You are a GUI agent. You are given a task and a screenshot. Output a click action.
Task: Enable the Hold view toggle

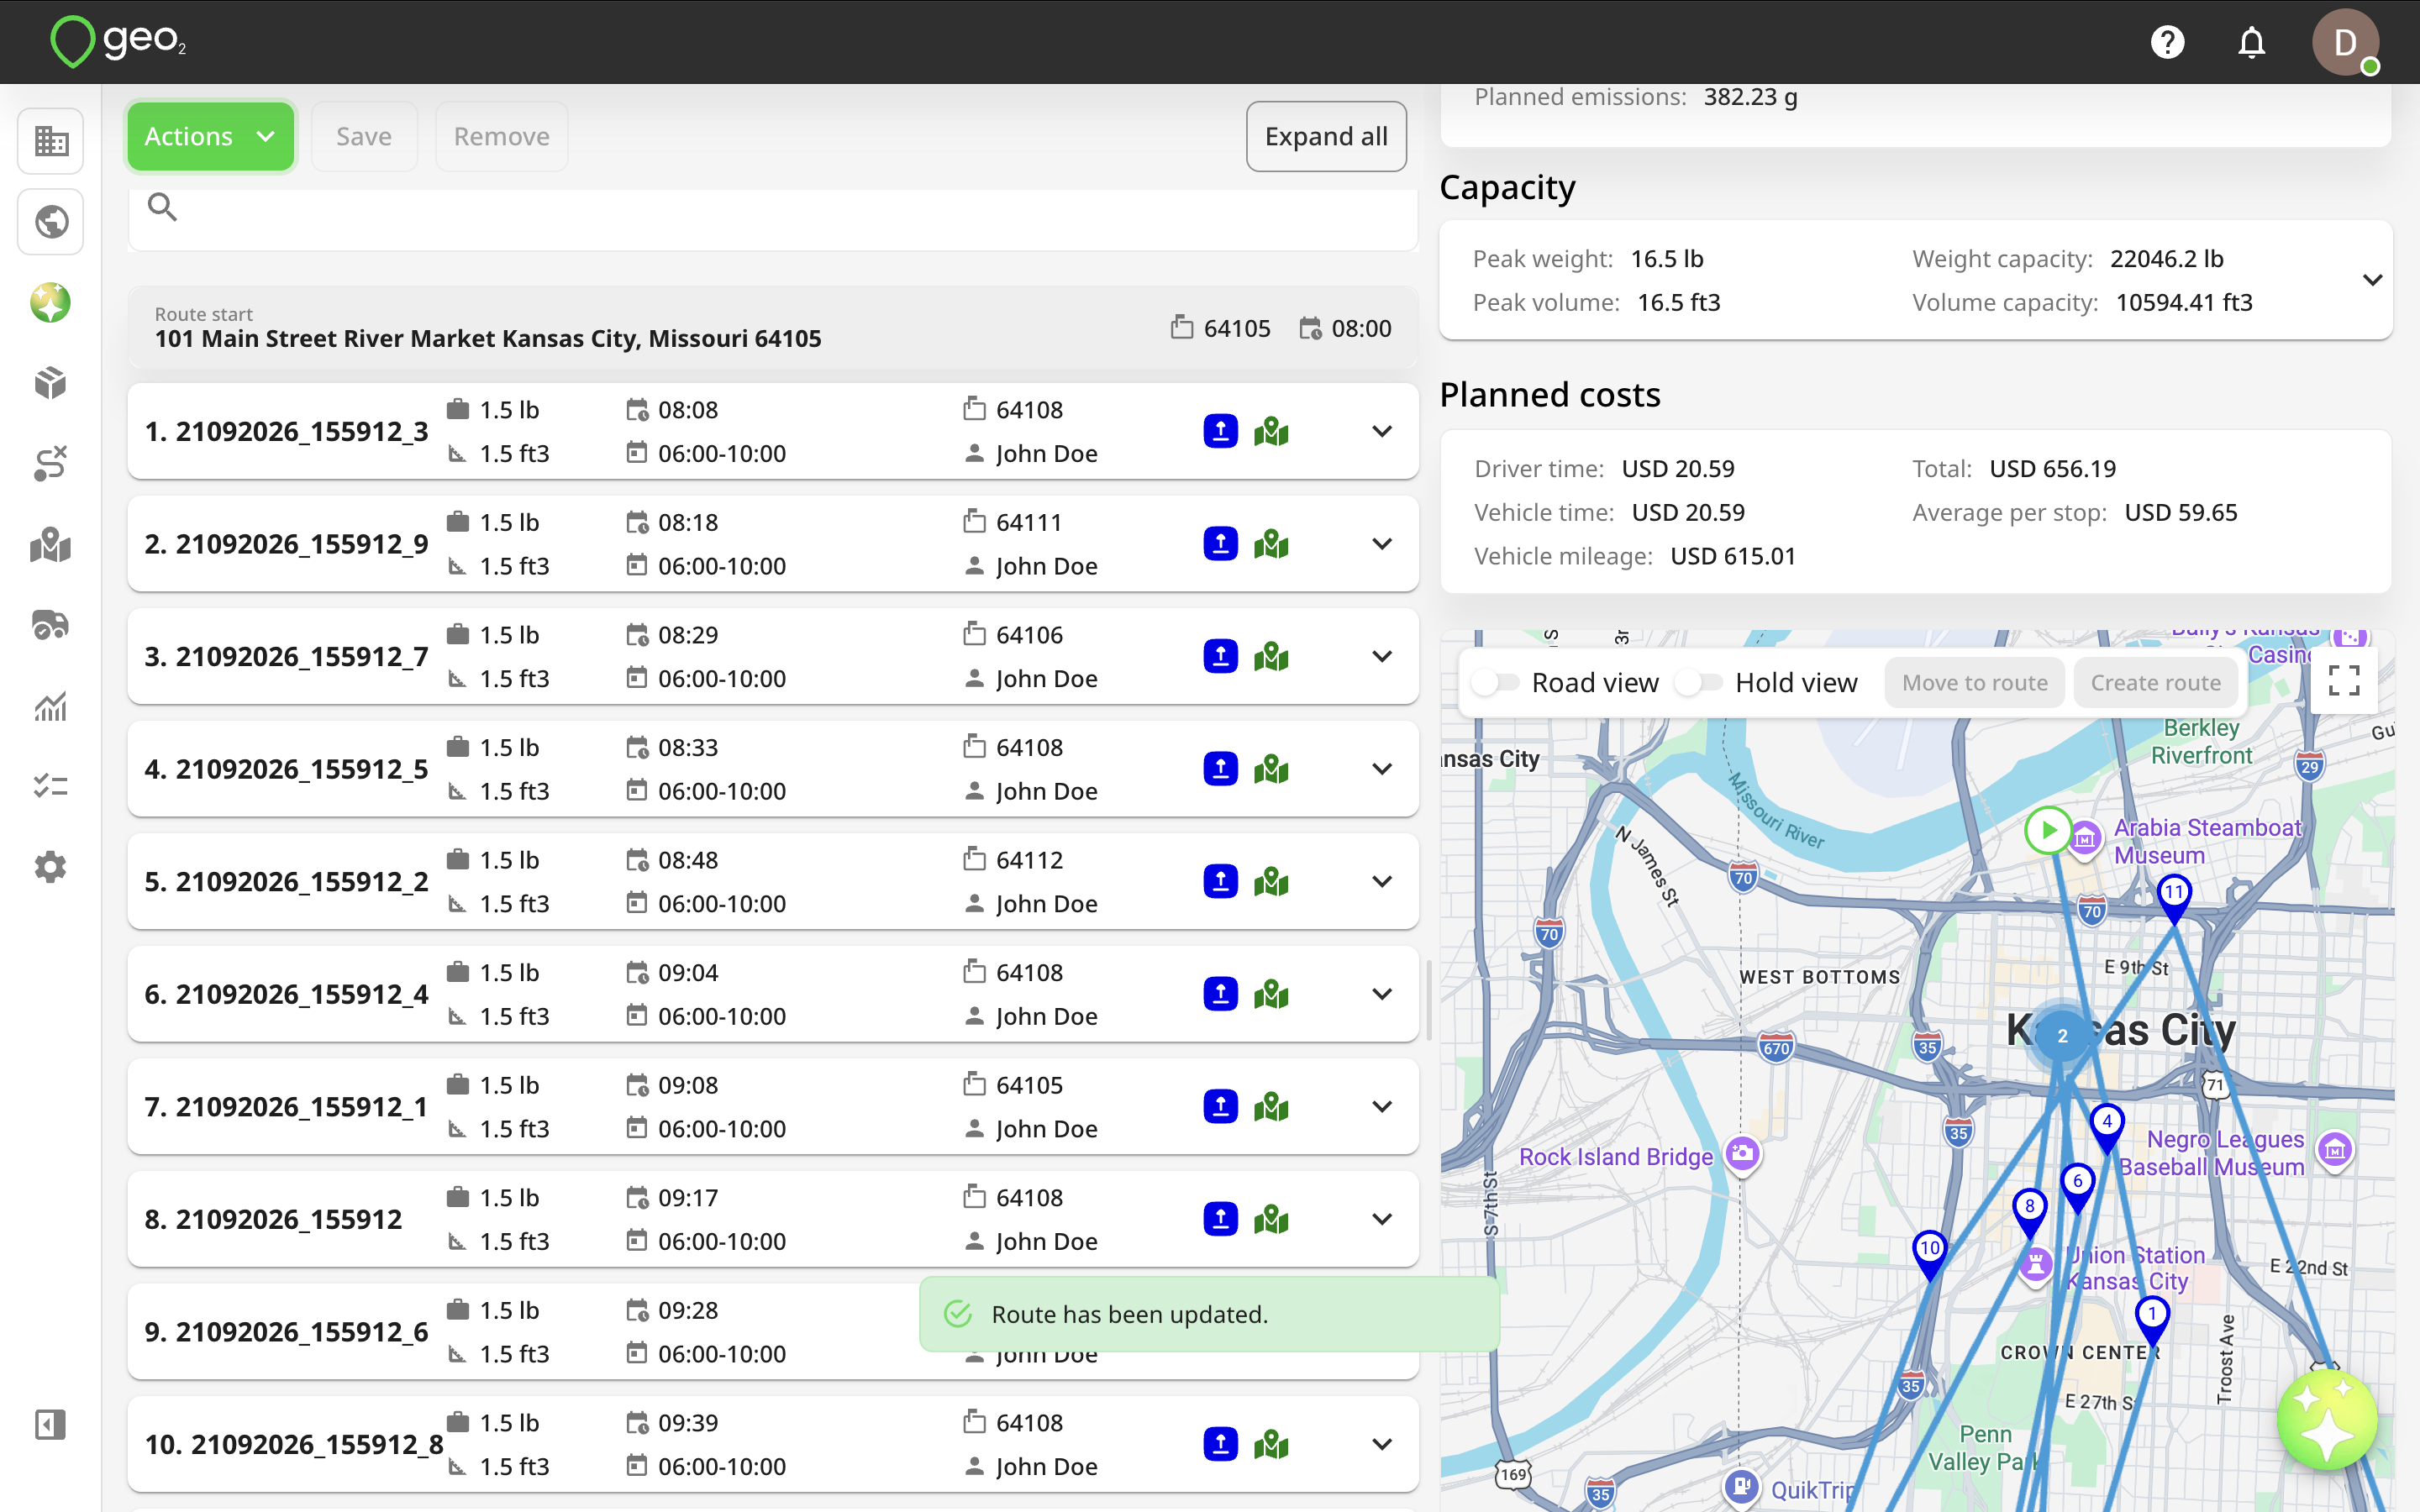(1698, 683)
